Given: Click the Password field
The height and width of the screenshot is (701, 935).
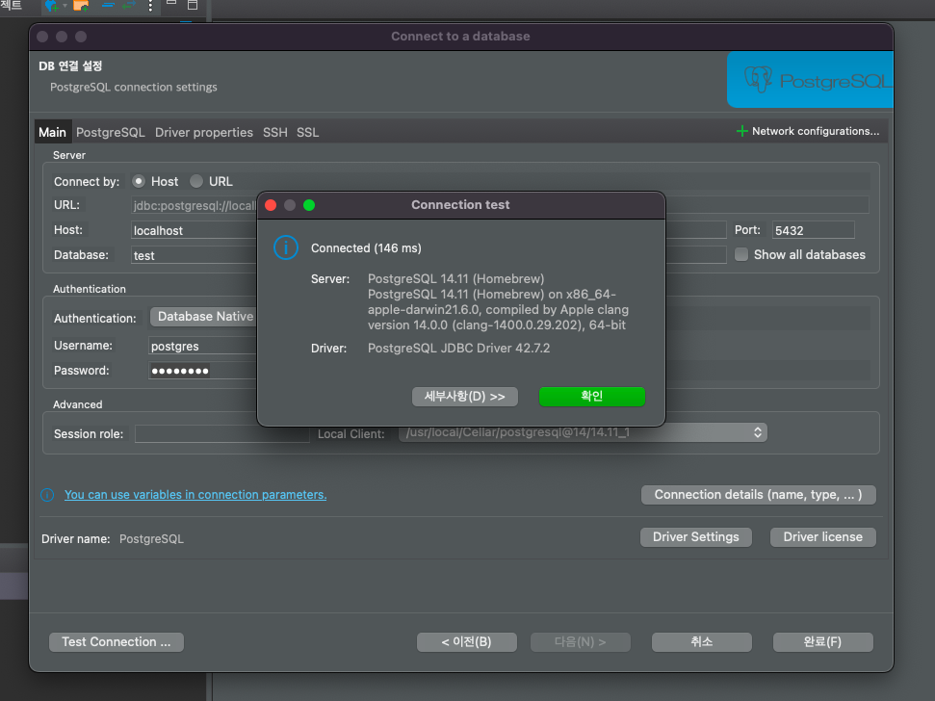Looking at the screenshot, I should pyautogui.click(x=203, y=371).
